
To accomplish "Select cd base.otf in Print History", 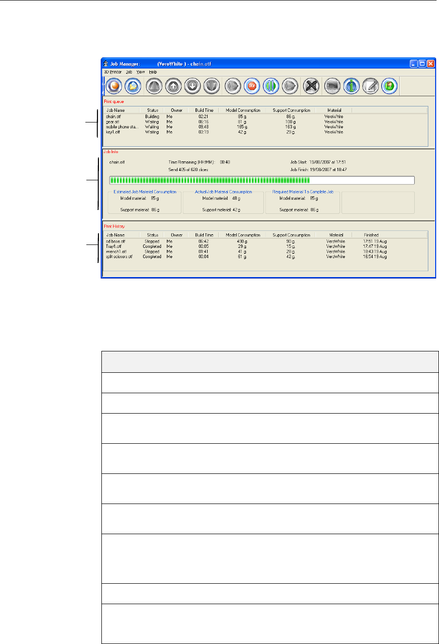I will (115, 241).
